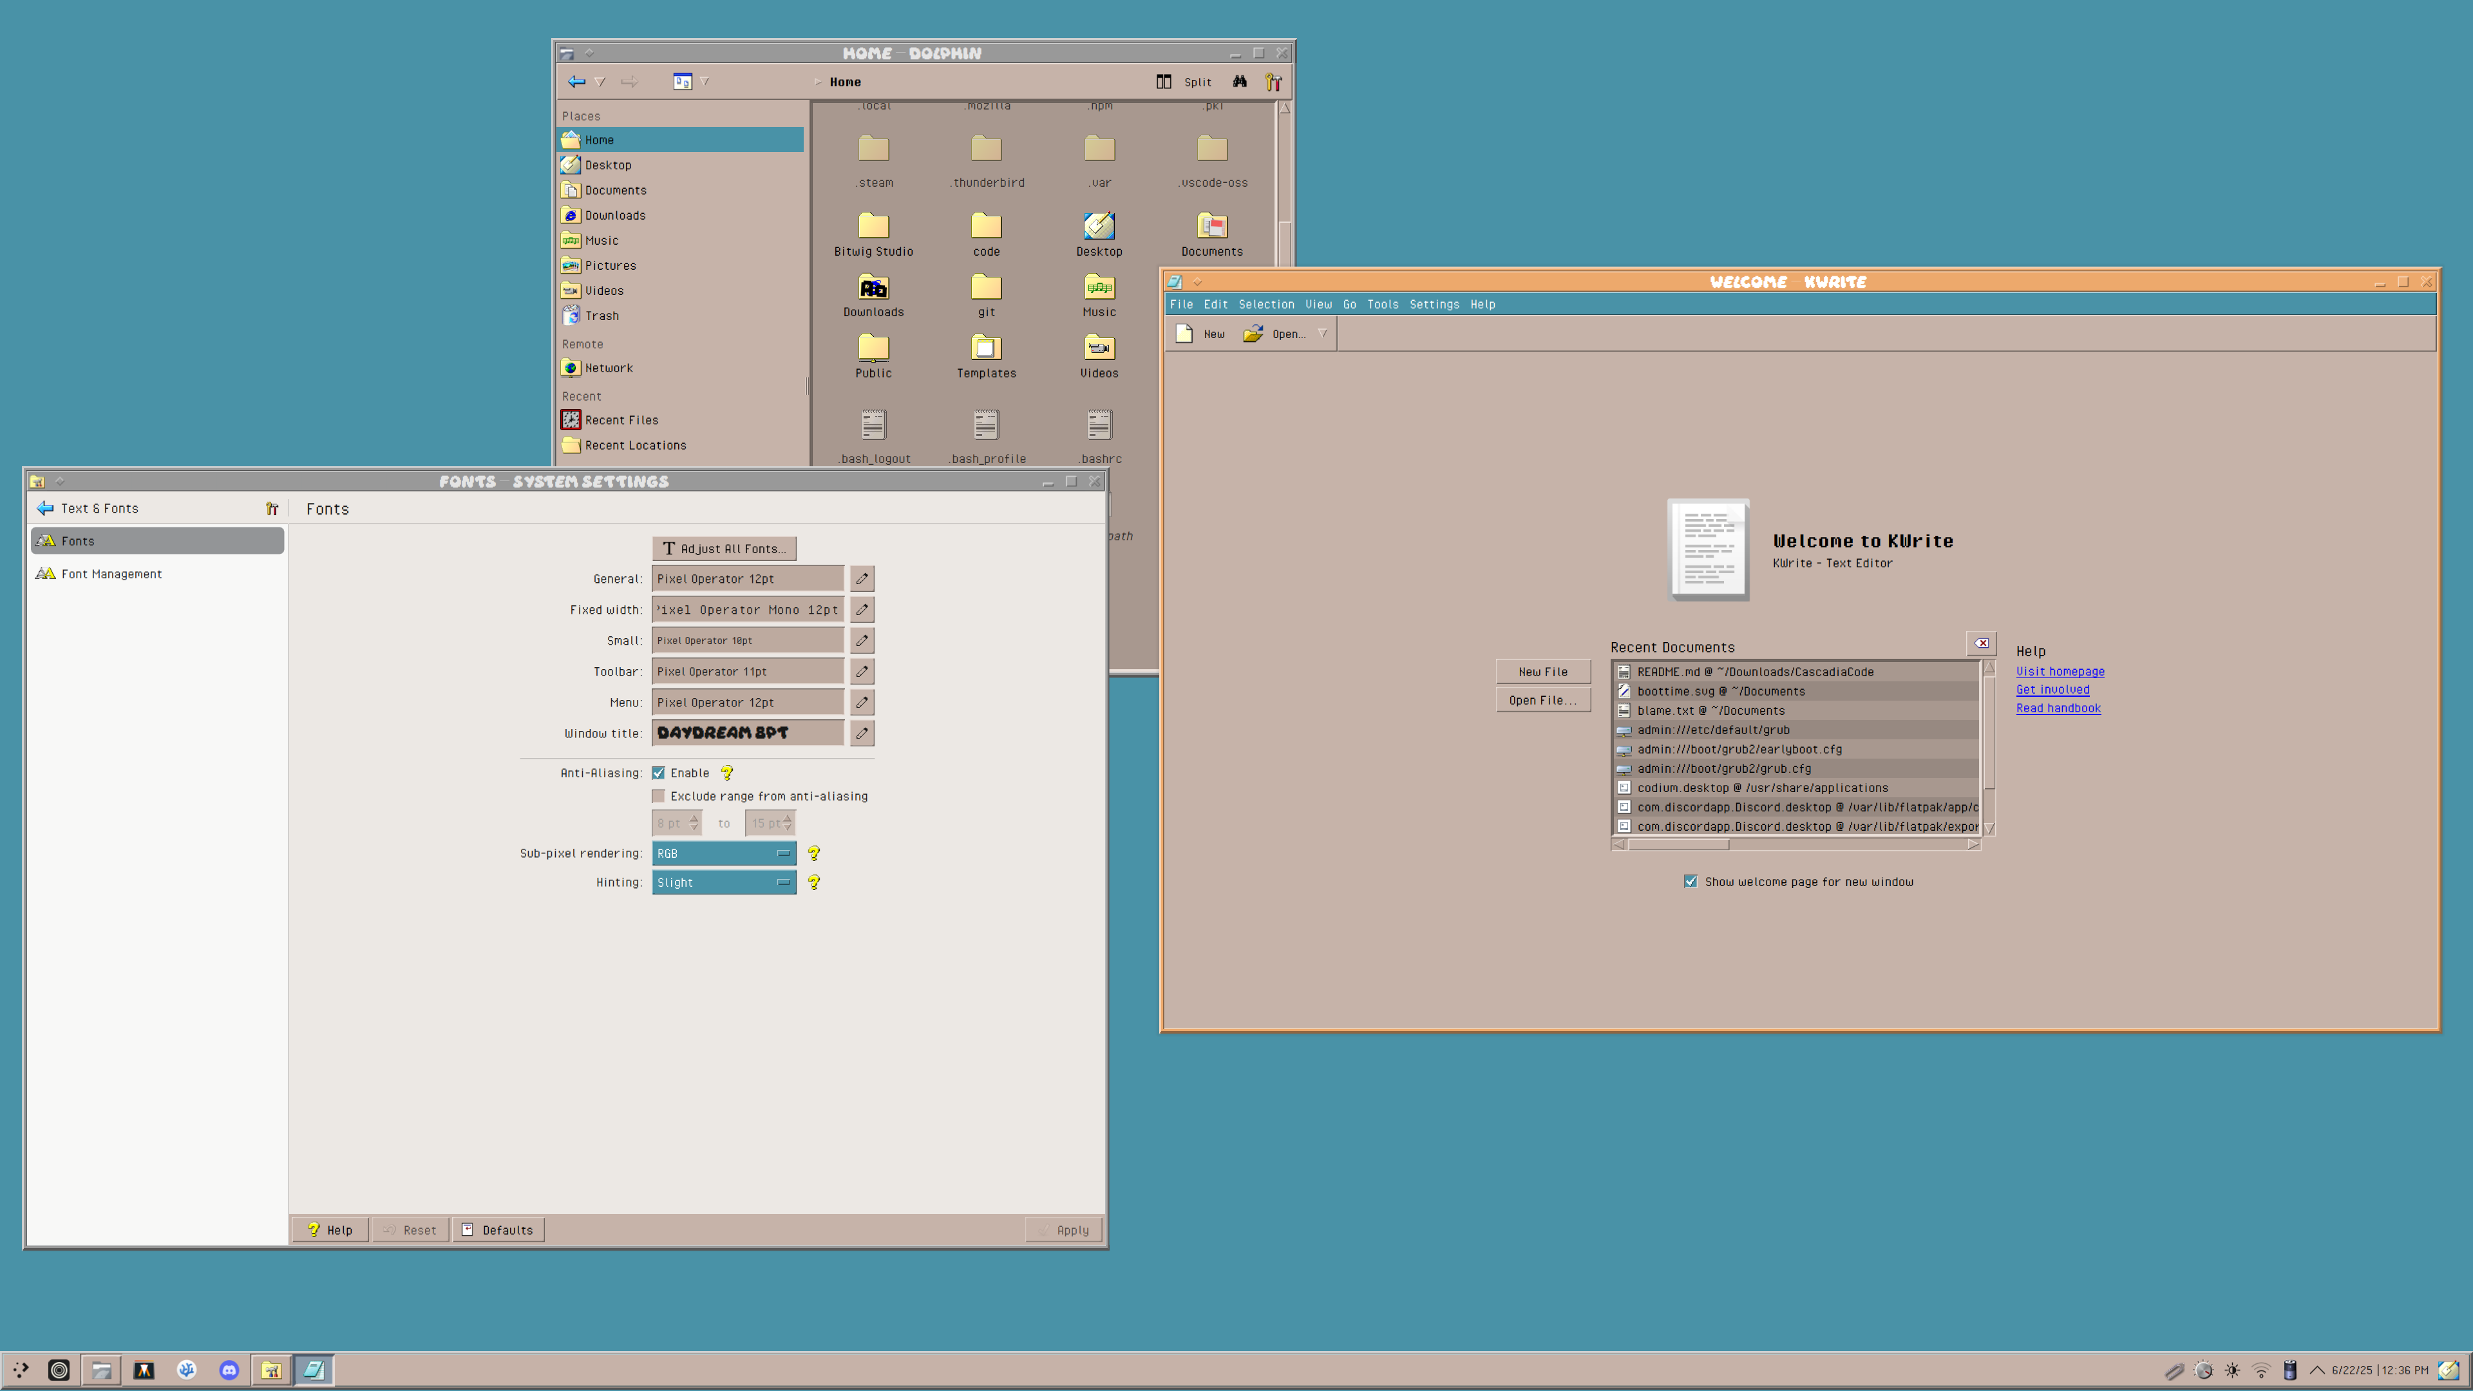Click Open File on KWrite welcome page
The height and width of the screenshot is (1391, 2473).
(1543, 700)
